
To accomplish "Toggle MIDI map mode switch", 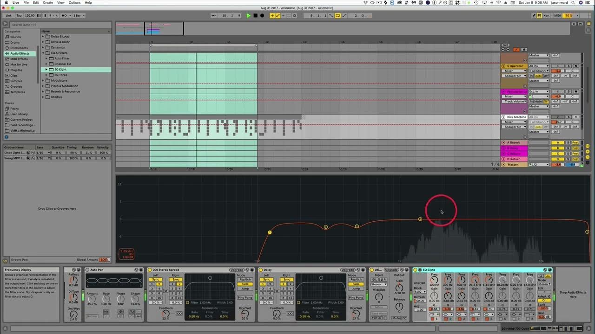I will (558, 15).
